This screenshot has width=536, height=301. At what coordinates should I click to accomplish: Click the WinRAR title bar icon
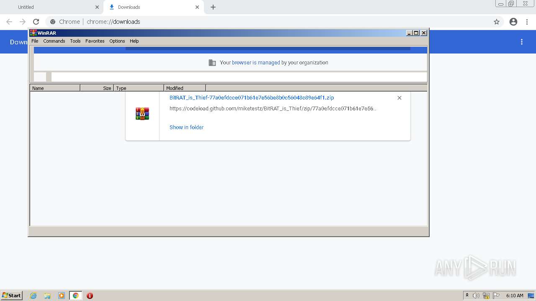pos(33,33)
